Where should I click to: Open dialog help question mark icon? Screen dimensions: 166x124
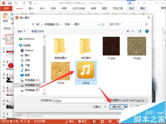point(147,31)
